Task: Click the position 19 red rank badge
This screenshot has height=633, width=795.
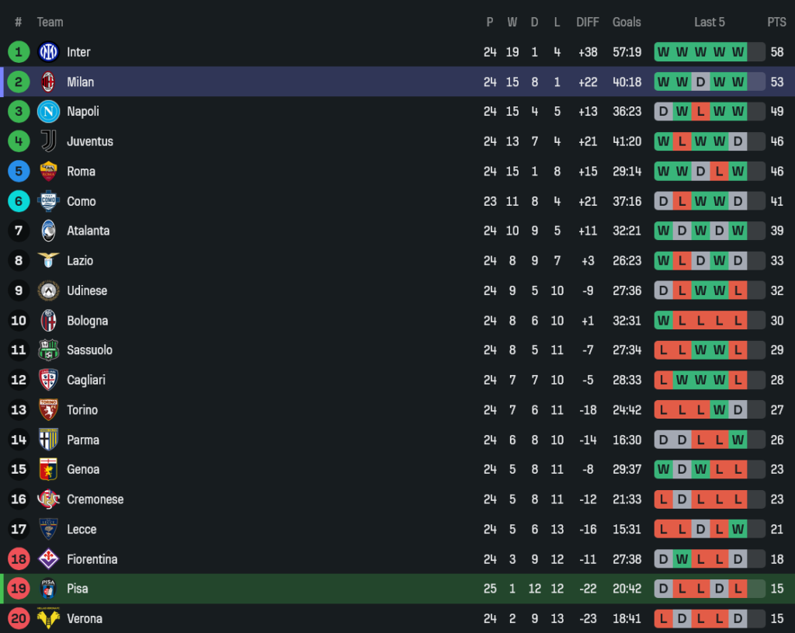Action: (19, 589)
